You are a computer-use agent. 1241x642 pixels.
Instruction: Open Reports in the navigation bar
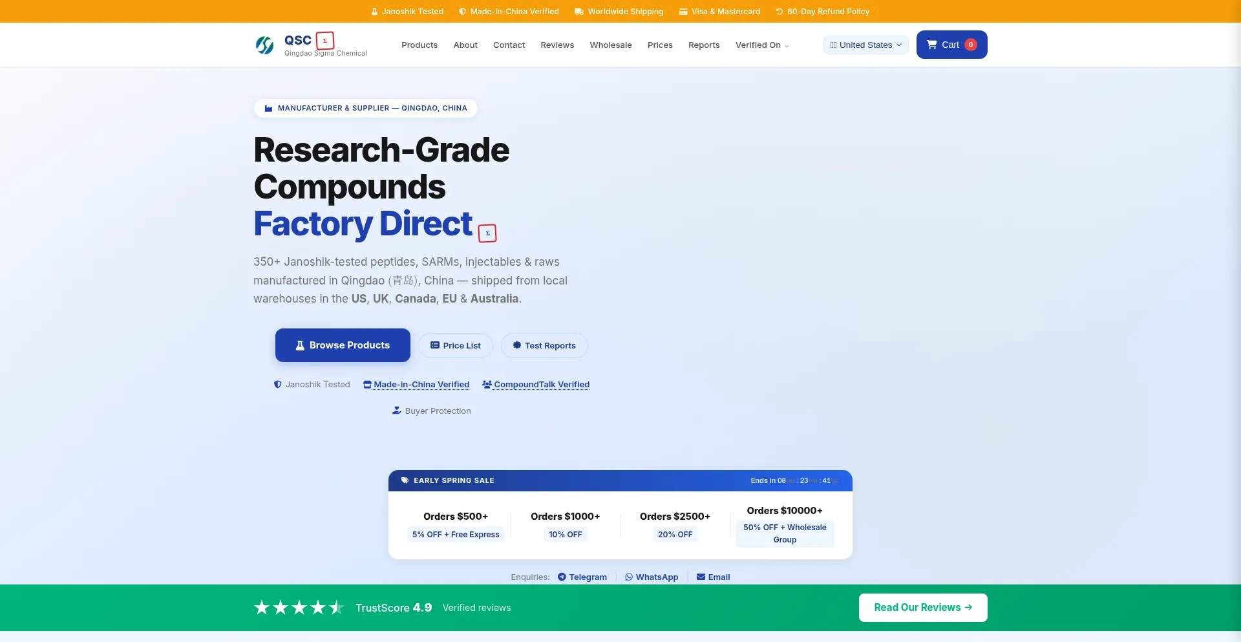[x=704, y=45]
